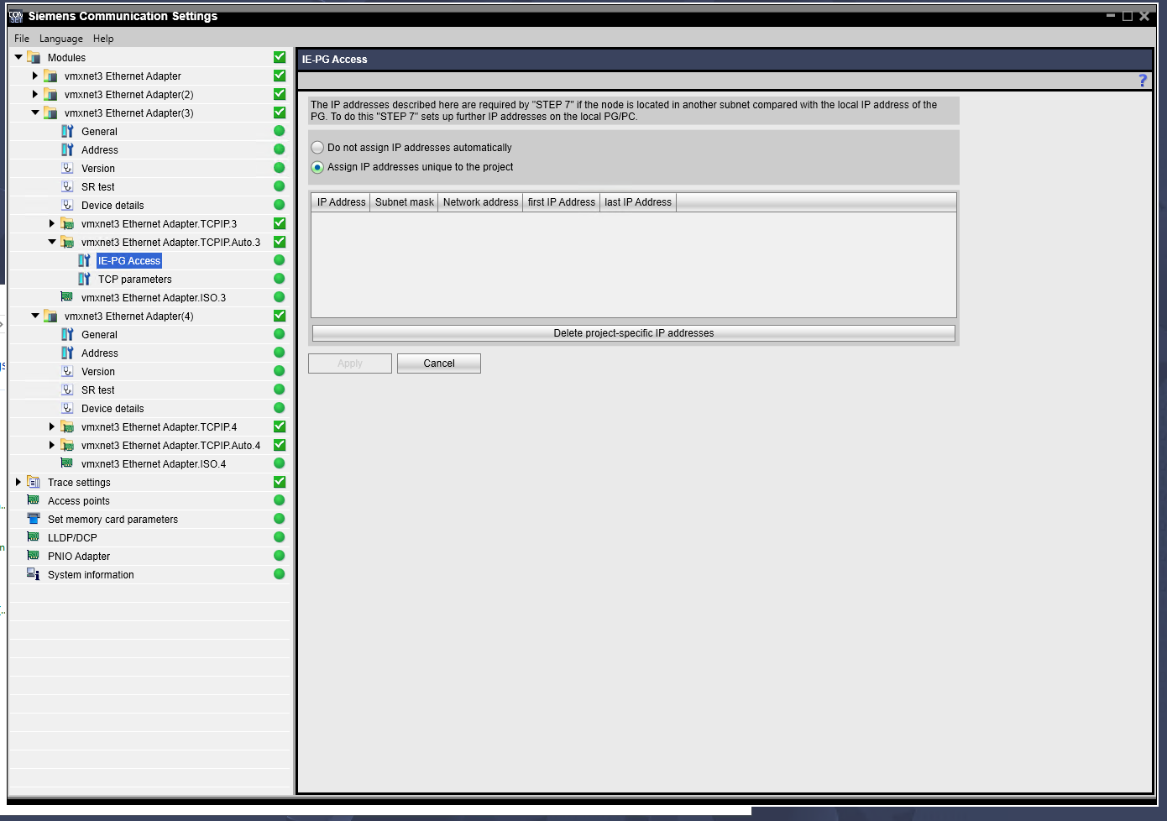Toggle the green checkbox beside Modules
Screen dimensions: 1167x821
click(x=280, y=57)
